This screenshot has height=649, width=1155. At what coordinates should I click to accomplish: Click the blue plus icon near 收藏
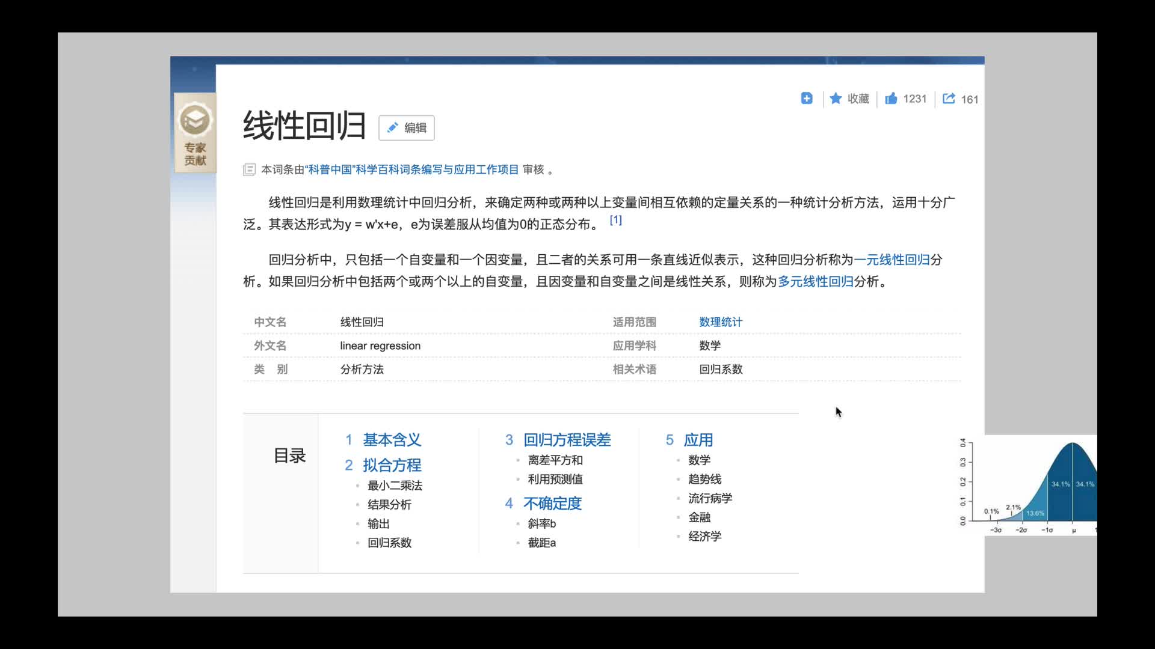807,99
